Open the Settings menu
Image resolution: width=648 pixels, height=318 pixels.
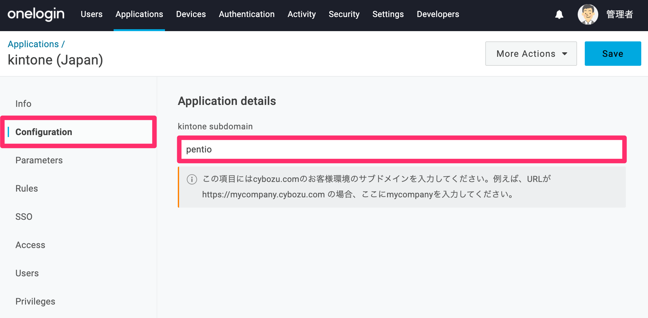pos(388,14)
